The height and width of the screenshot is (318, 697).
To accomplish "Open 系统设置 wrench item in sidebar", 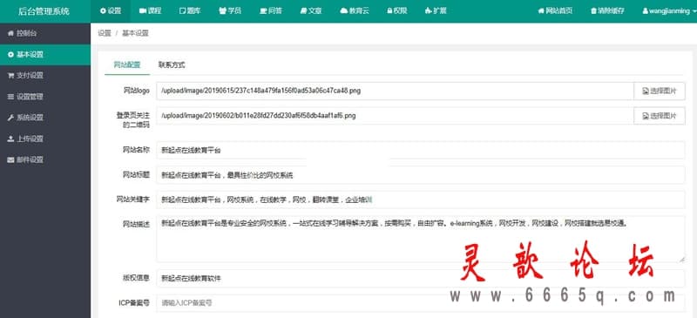I will tap(45, 118).
